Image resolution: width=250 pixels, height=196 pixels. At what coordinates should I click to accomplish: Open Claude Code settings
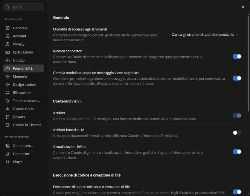click(23, 109)
